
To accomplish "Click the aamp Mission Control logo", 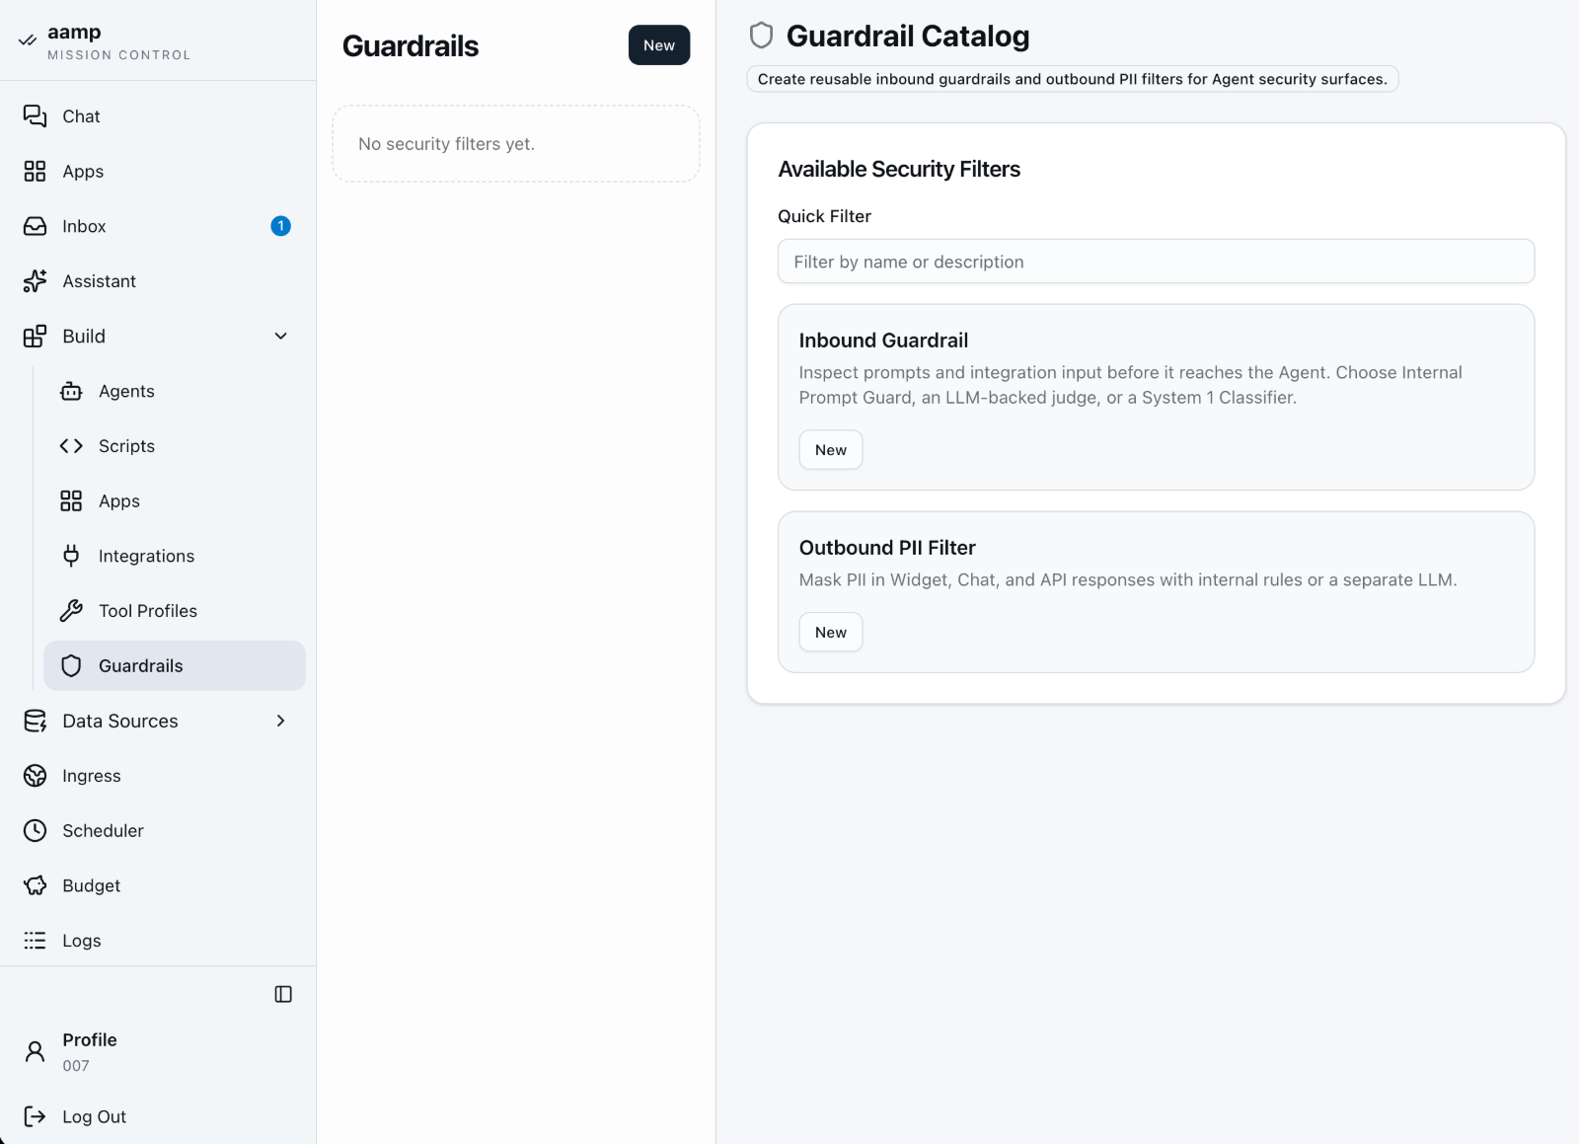I will (x=106, y=41).
